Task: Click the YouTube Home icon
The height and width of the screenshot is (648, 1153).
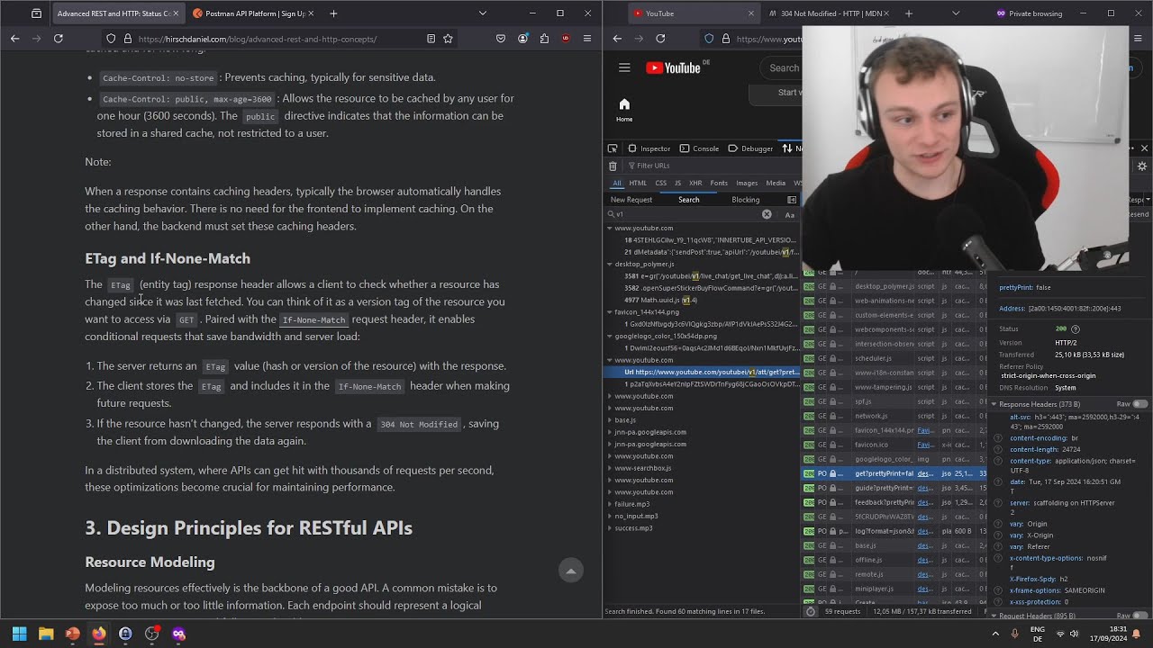Action: tap(624, 110)
